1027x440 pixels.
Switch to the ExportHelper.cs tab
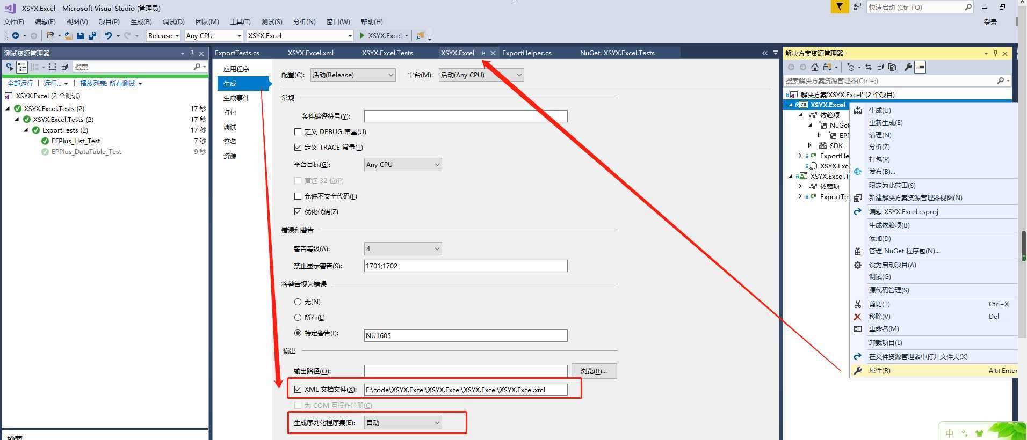tap(526, 53)
